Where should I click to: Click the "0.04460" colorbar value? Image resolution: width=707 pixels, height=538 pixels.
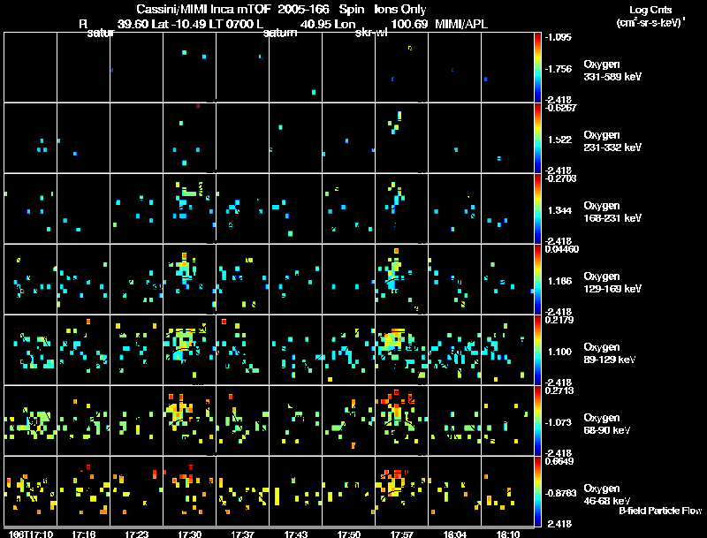[562, 249]
